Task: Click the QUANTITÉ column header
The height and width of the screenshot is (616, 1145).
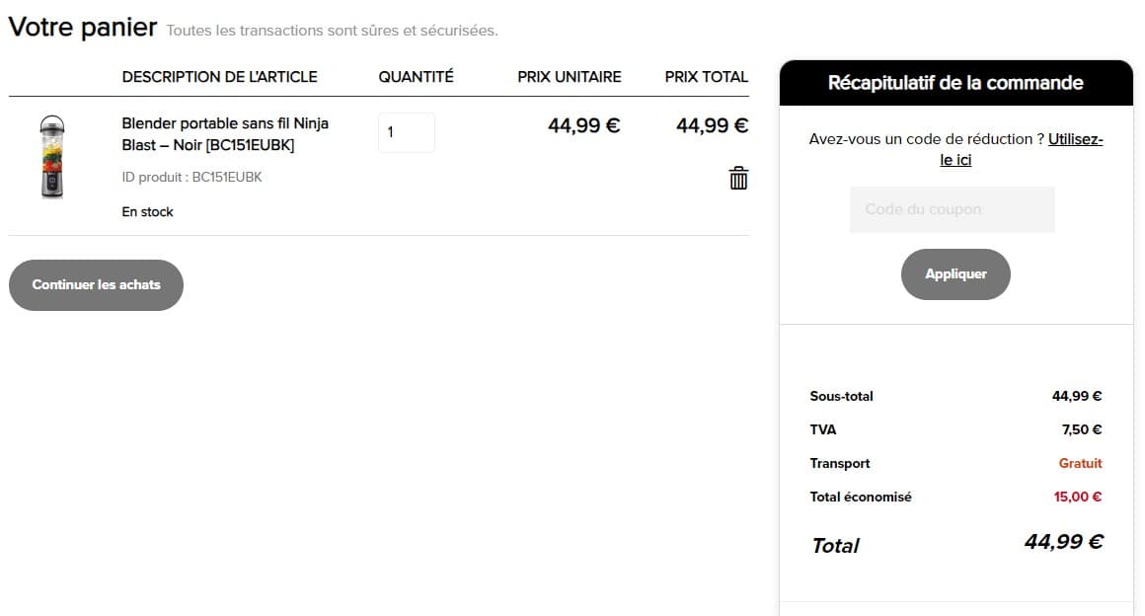Action: pos(416,77)
